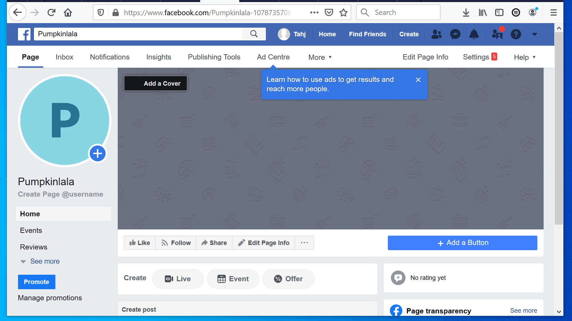Go back using the browser back arrow

point(17,13)
